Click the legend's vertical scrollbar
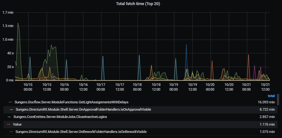 (x=279, y=99)
